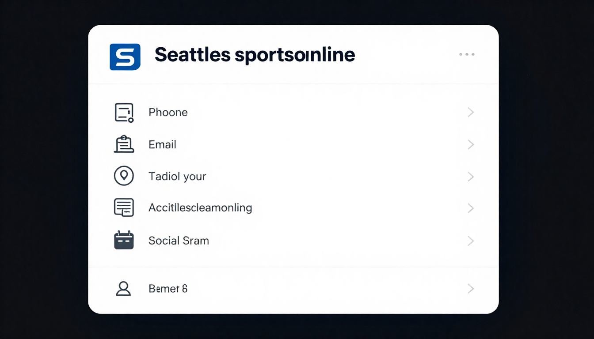Click the 'Social Sram' row

179,241
